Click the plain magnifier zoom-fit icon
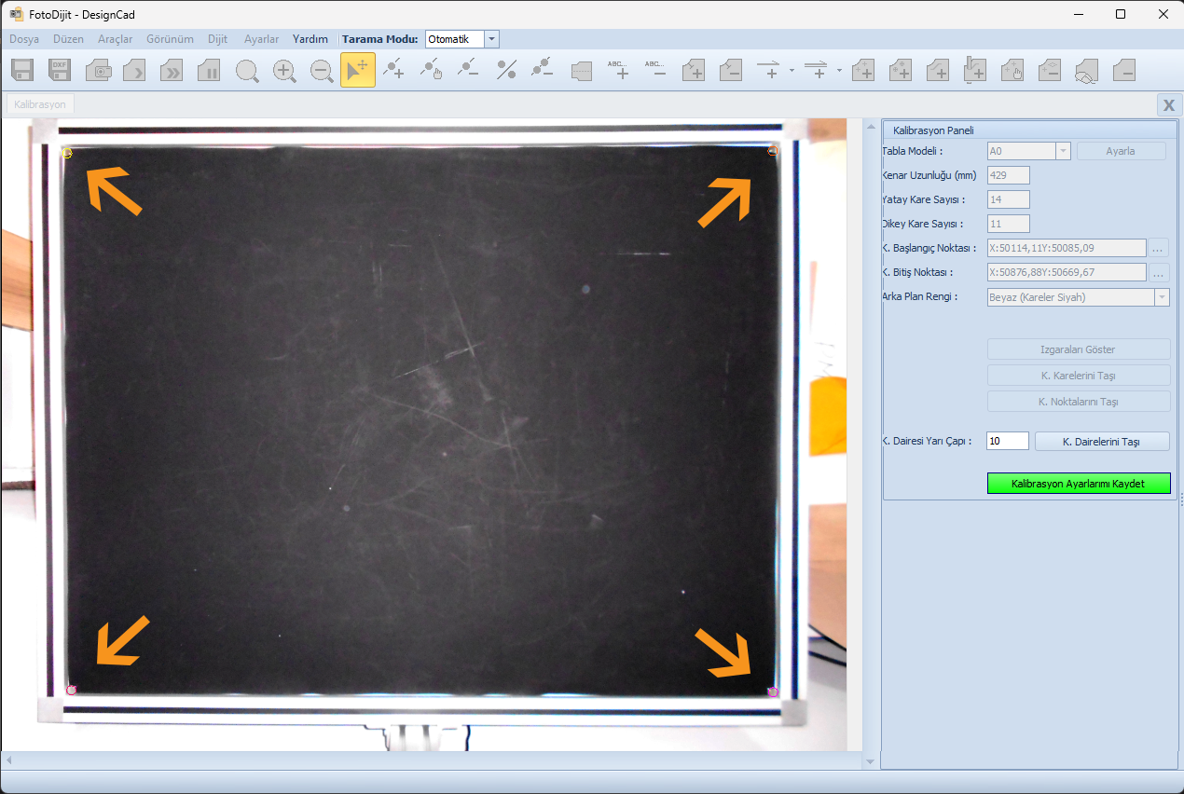 (247, 71)
